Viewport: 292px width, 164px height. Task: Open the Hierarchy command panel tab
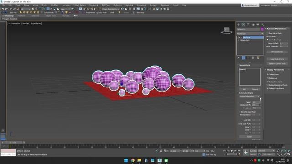pos(248,25)
